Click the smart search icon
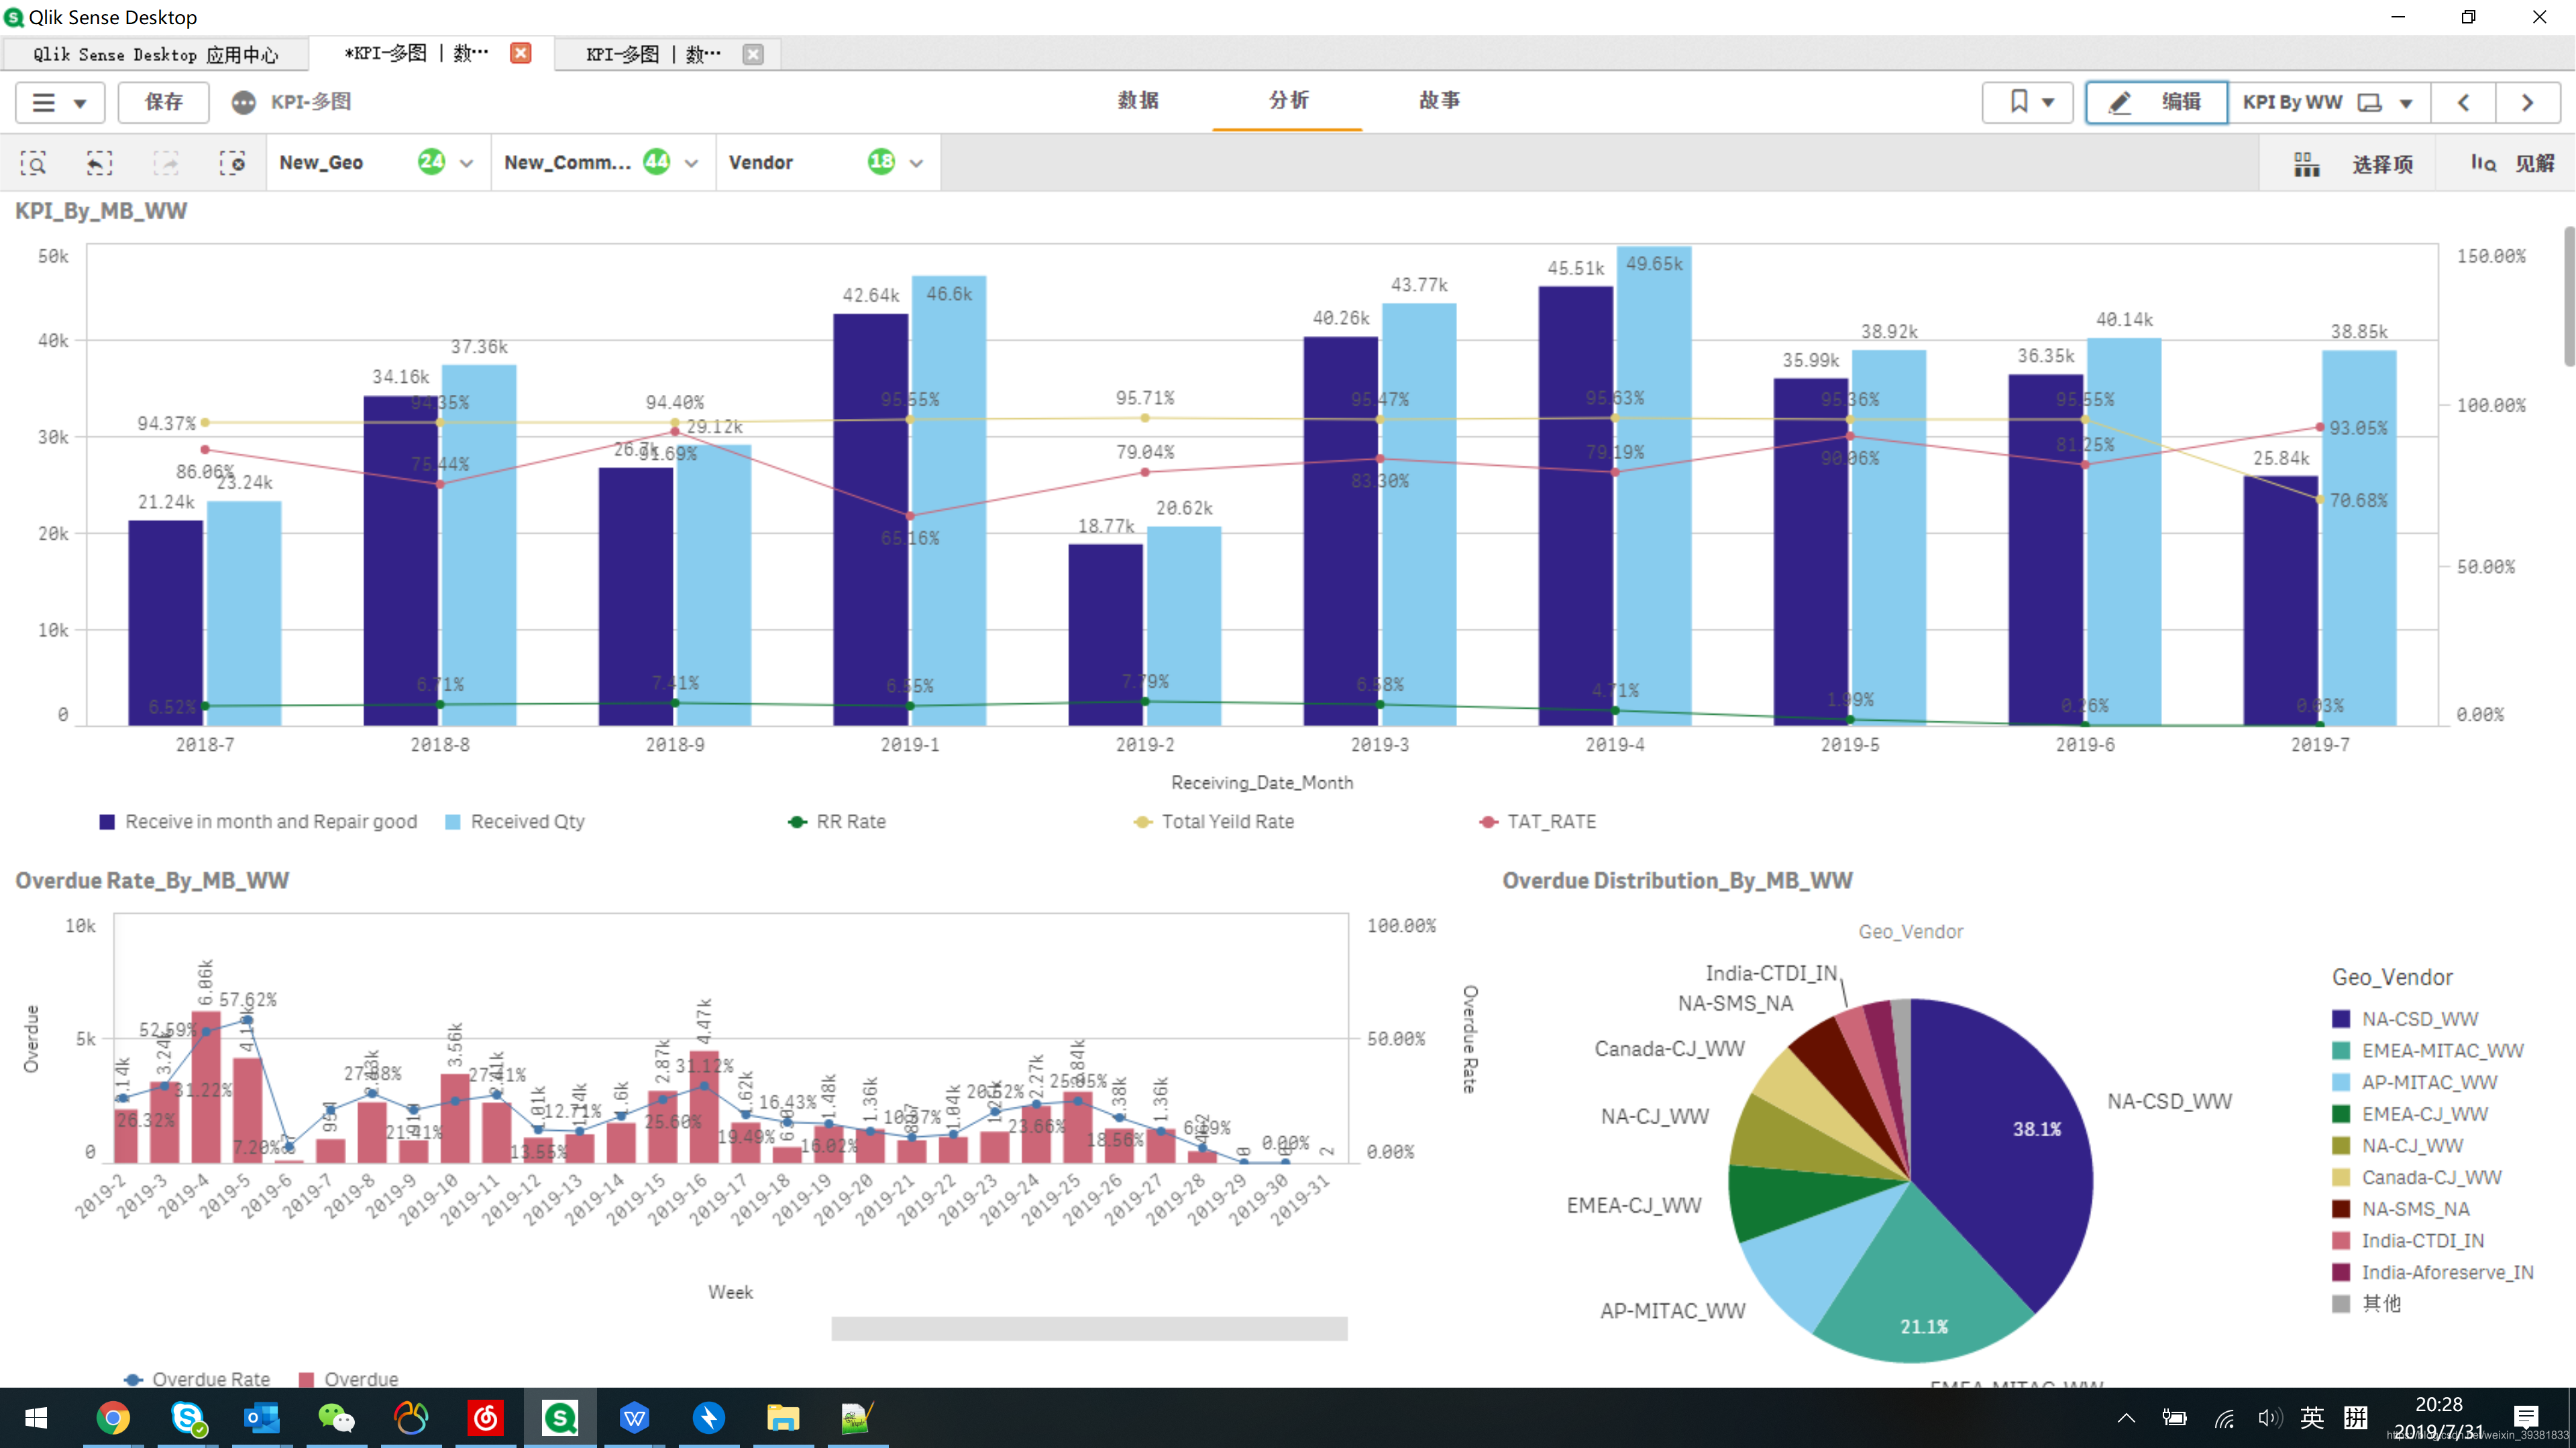The image size is (2576, 1448). coord(33,163)
